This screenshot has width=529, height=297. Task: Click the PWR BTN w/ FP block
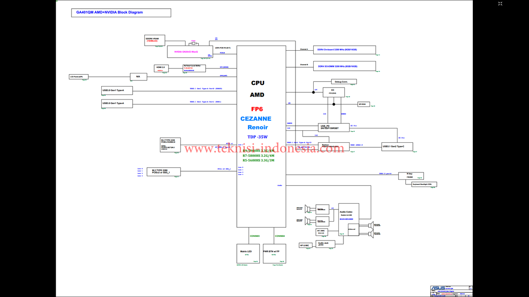tap(274, 254)
